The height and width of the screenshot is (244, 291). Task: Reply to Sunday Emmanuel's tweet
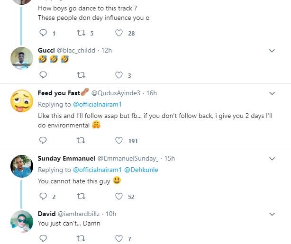[43, 196]
